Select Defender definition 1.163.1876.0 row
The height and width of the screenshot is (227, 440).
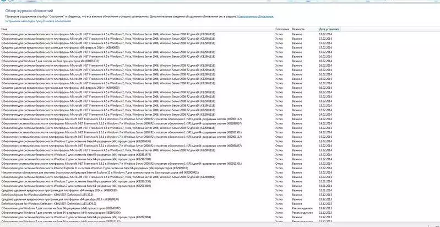(x=170, y=204)
